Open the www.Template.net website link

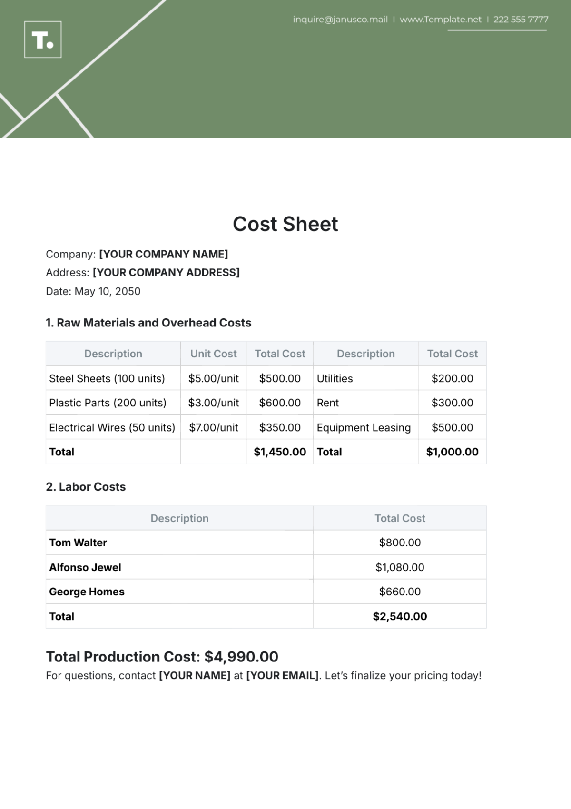(440, 20)
